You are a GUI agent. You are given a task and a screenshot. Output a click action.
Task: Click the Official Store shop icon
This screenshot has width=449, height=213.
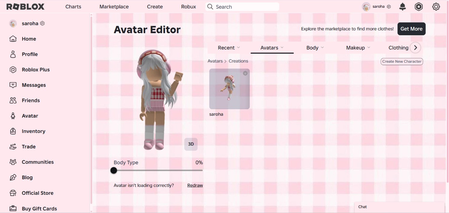point(13,193)
